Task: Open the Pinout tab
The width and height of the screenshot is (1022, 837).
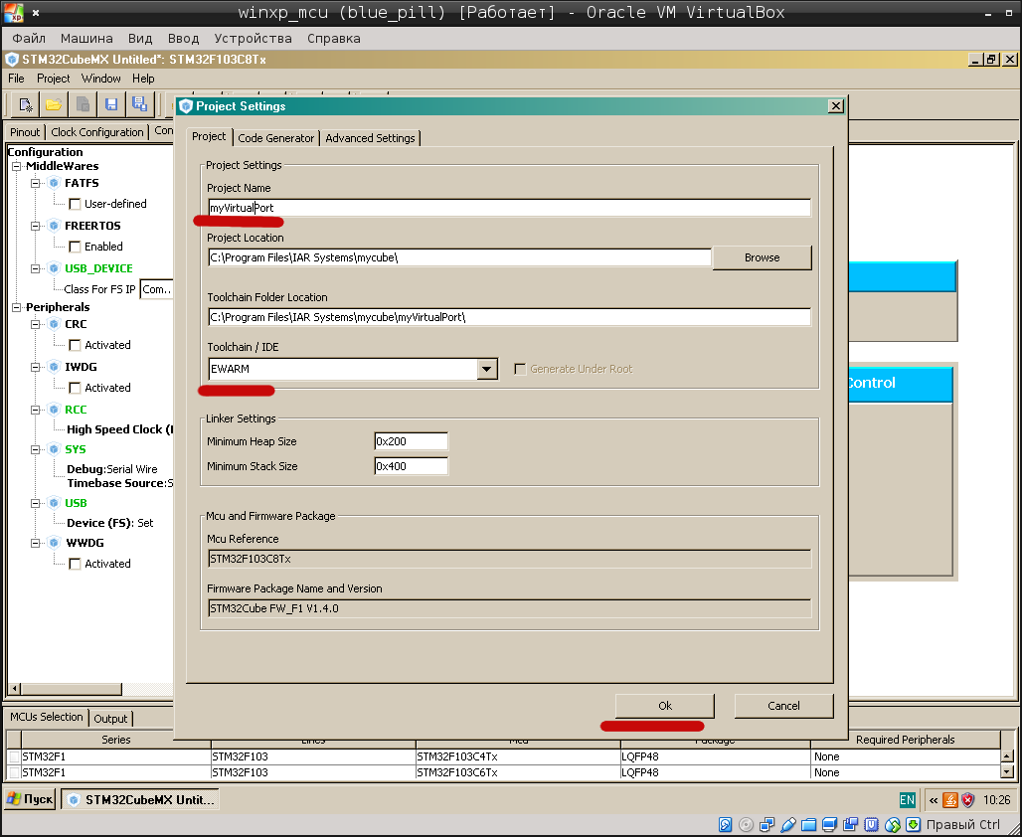Action: [x=25, y=132]
